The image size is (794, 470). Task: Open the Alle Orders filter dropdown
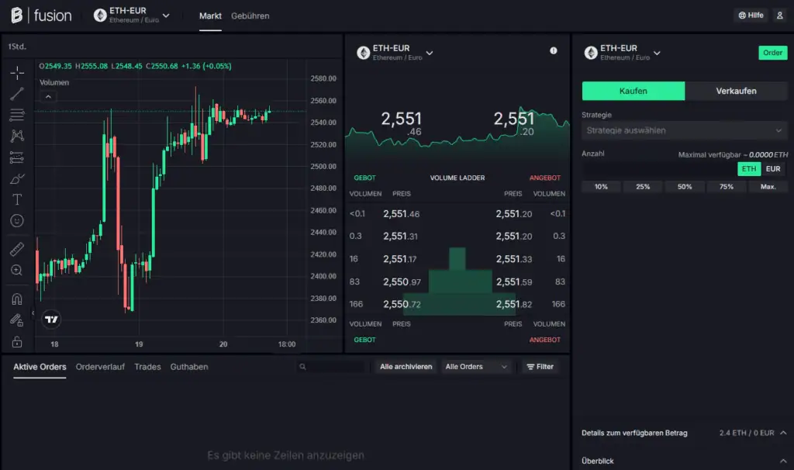475,367
